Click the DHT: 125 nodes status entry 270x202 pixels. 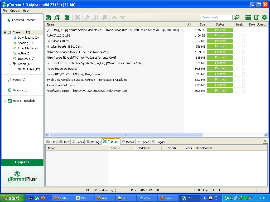click(x=101, y=190)
